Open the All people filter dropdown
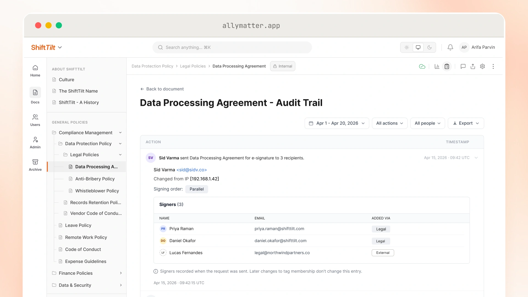 point(428,123)
